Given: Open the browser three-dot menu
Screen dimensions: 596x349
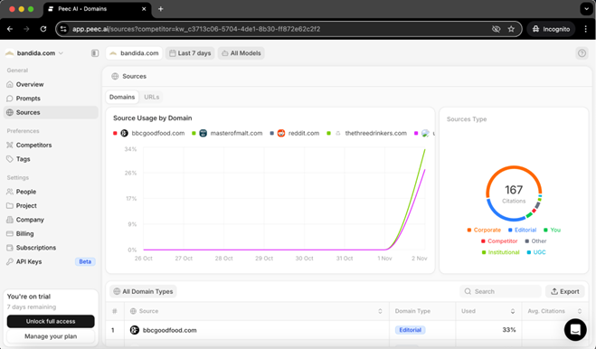Looking at the screenshot, I should (586, 29).
